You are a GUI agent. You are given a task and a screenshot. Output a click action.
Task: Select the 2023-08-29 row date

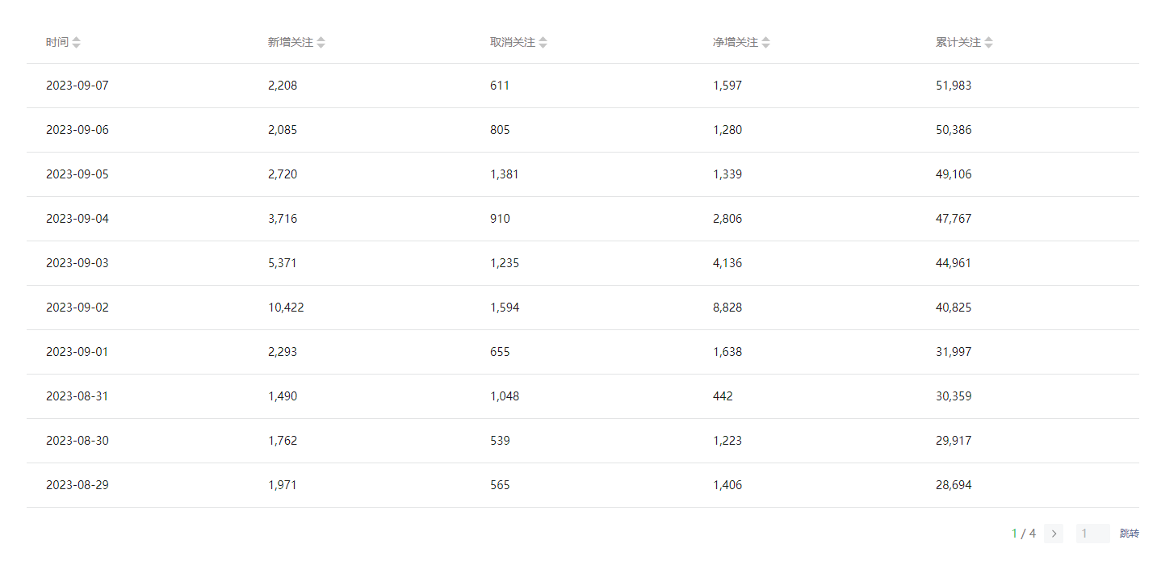click(78, 485)
